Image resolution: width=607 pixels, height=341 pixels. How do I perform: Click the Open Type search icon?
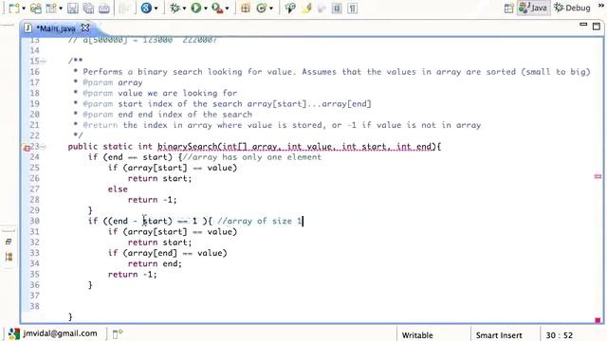click(290, 8)
